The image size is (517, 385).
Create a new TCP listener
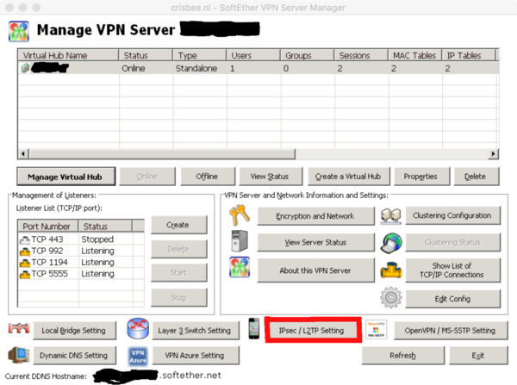179,225
